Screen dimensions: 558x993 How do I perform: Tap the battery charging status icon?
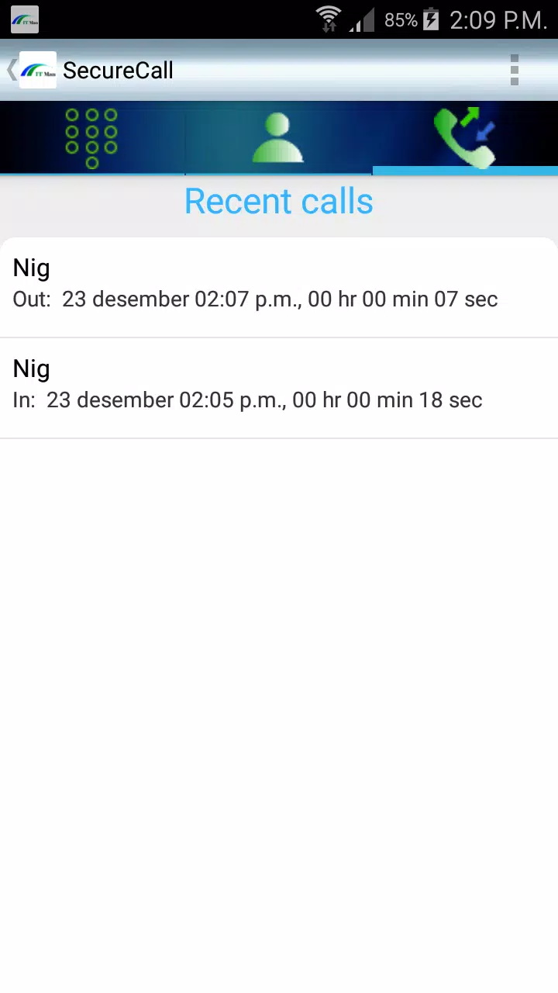431,20
